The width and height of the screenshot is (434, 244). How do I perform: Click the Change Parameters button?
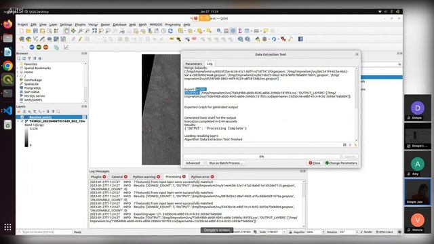(341, 163)
